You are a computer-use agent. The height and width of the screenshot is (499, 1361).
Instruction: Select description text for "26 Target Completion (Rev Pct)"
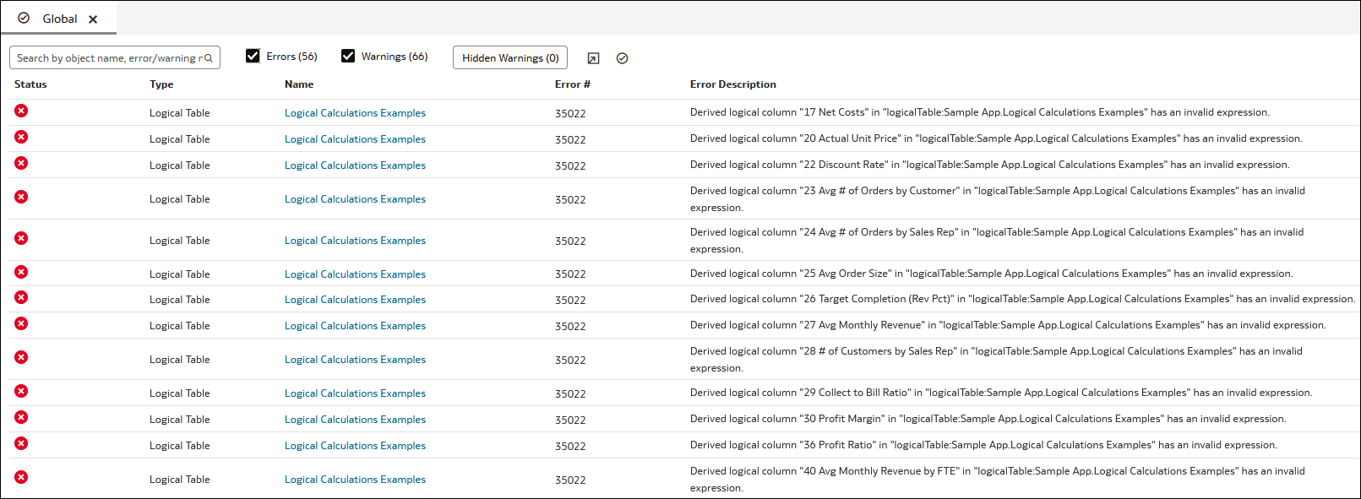tap(1022, 299)
